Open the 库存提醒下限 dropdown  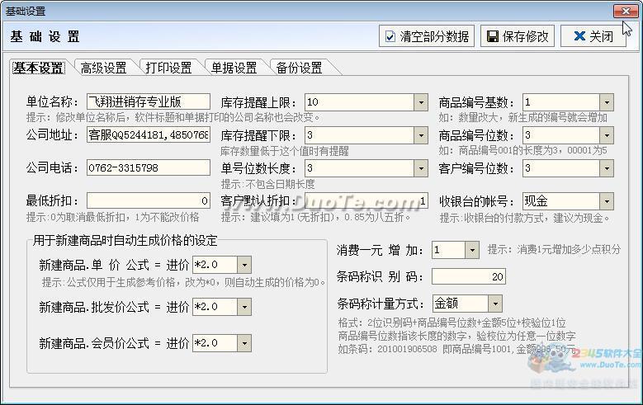(x=421, y=135)
